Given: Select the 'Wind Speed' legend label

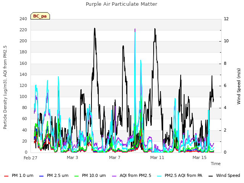Looking at the screenshot, I should (x=228, y=175).
